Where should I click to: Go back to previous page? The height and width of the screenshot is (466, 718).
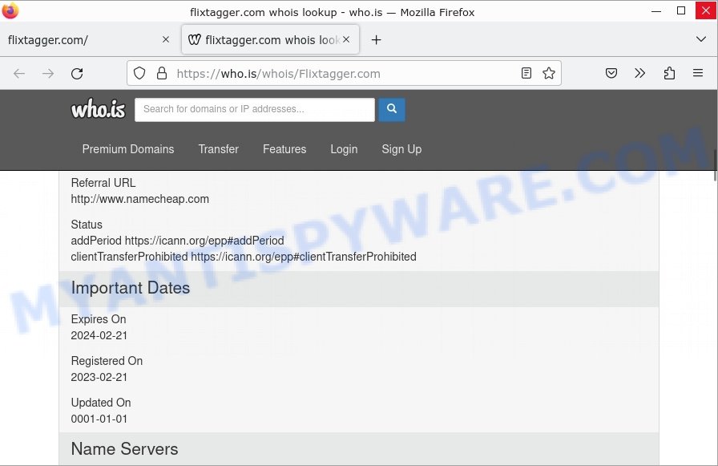pyautogui.click(x=19, y=73)
